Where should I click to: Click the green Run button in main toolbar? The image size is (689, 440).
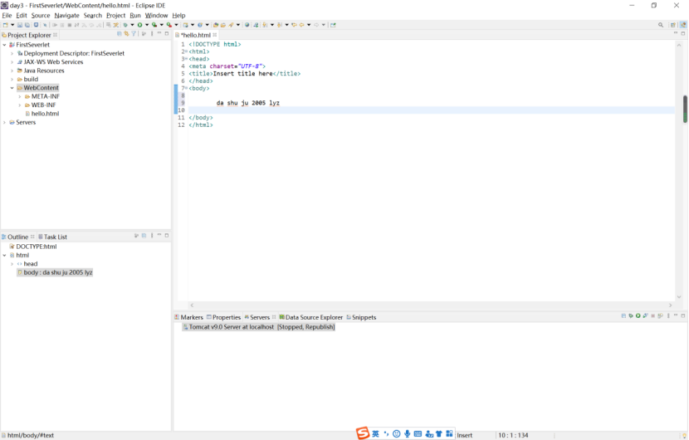[139, 25]
